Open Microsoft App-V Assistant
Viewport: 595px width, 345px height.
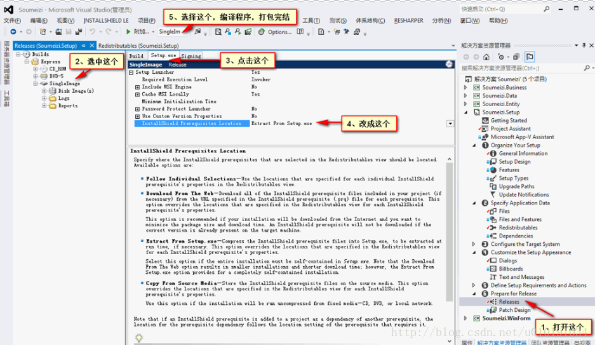click(x=522, y=137)
